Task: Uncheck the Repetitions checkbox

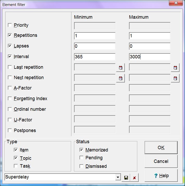Action: pos(10,35)
